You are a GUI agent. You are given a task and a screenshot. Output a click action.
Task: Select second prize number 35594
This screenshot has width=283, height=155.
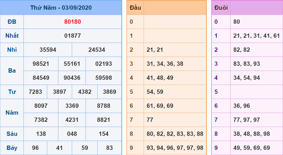tap(48, 50)
